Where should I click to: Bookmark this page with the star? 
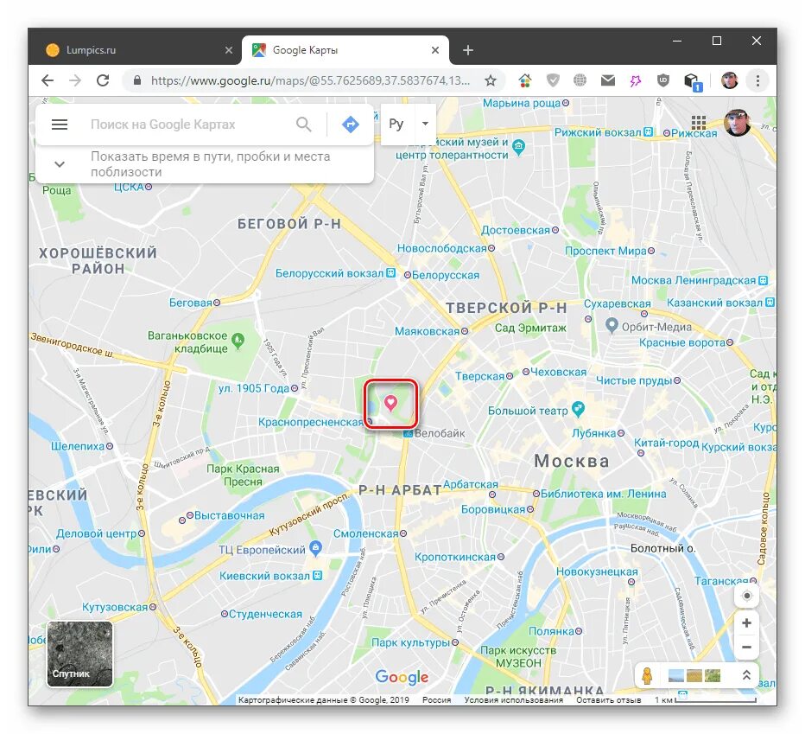(x=491, y=80)
